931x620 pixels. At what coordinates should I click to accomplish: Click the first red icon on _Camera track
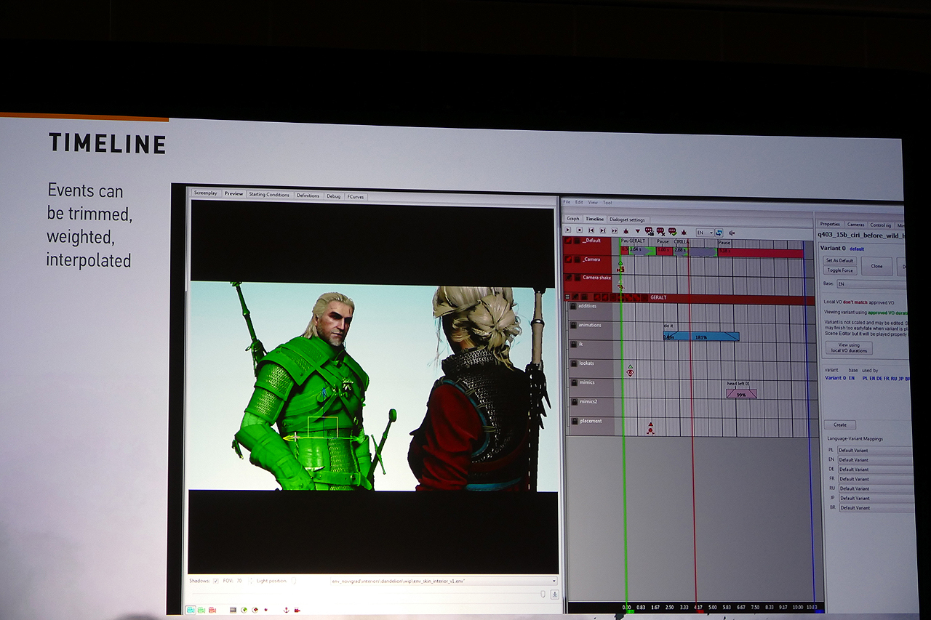[568, 259]
